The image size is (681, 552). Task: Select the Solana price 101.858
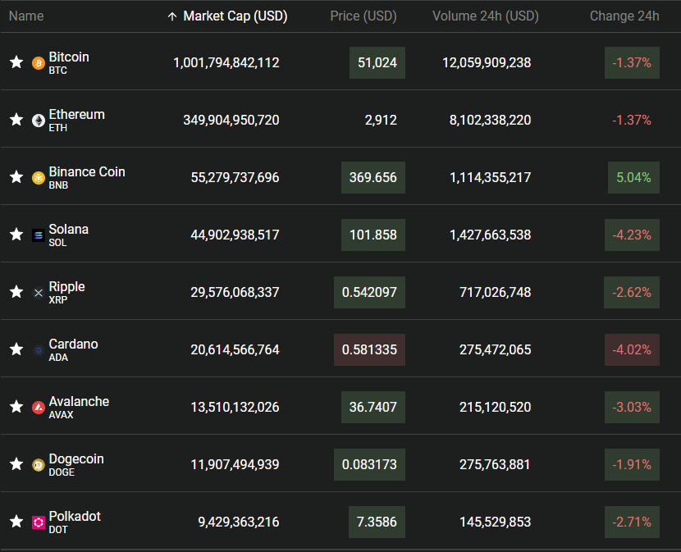point(373,235)
